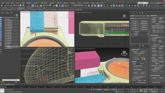Open the Motion command panel tab

coord(140,13)
